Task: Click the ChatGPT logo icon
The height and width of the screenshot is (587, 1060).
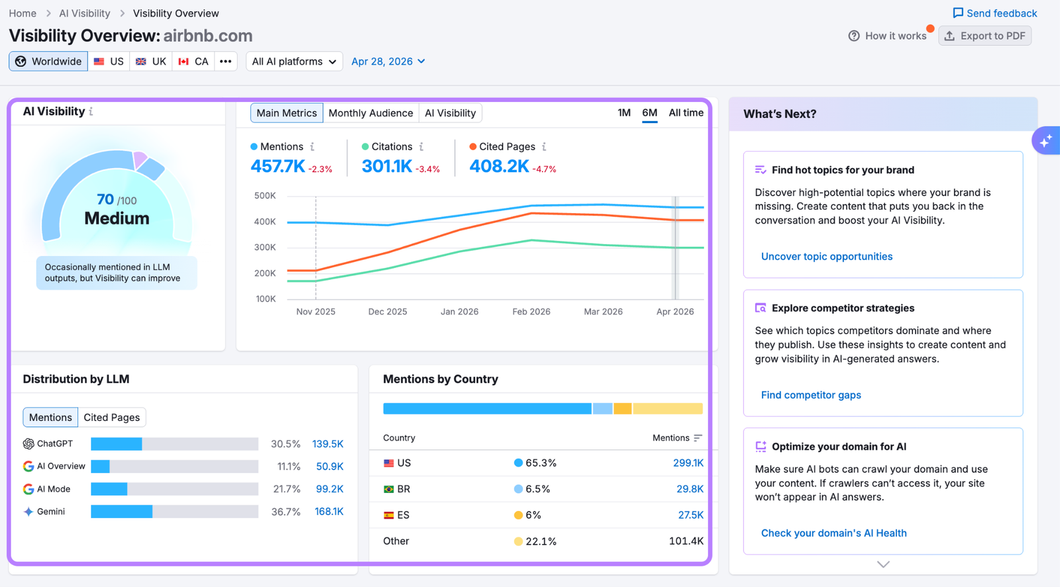Action: [x=28, y=444]
